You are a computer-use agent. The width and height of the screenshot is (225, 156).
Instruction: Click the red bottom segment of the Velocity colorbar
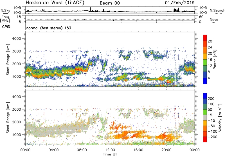tap(205, 139)
